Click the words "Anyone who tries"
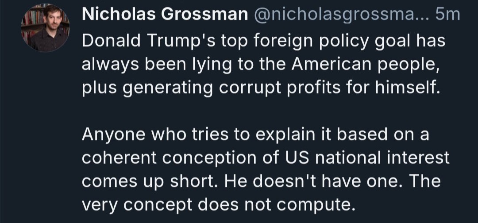Screen dimensions: 478x223 (155, 135)
